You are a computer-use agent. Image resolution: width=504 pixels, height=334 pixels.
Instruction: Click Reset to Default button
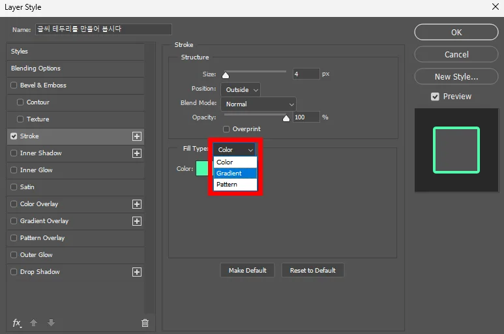[313, 270]
